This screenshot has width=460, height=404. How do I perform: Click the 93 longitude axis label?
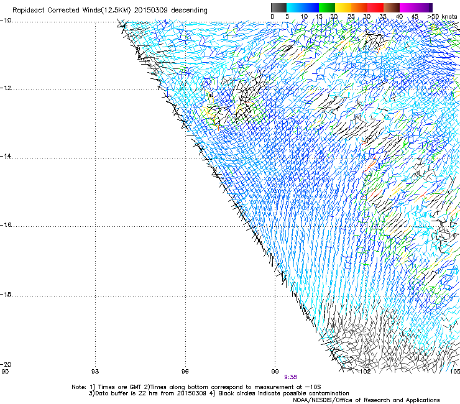[x=95, y=372]
